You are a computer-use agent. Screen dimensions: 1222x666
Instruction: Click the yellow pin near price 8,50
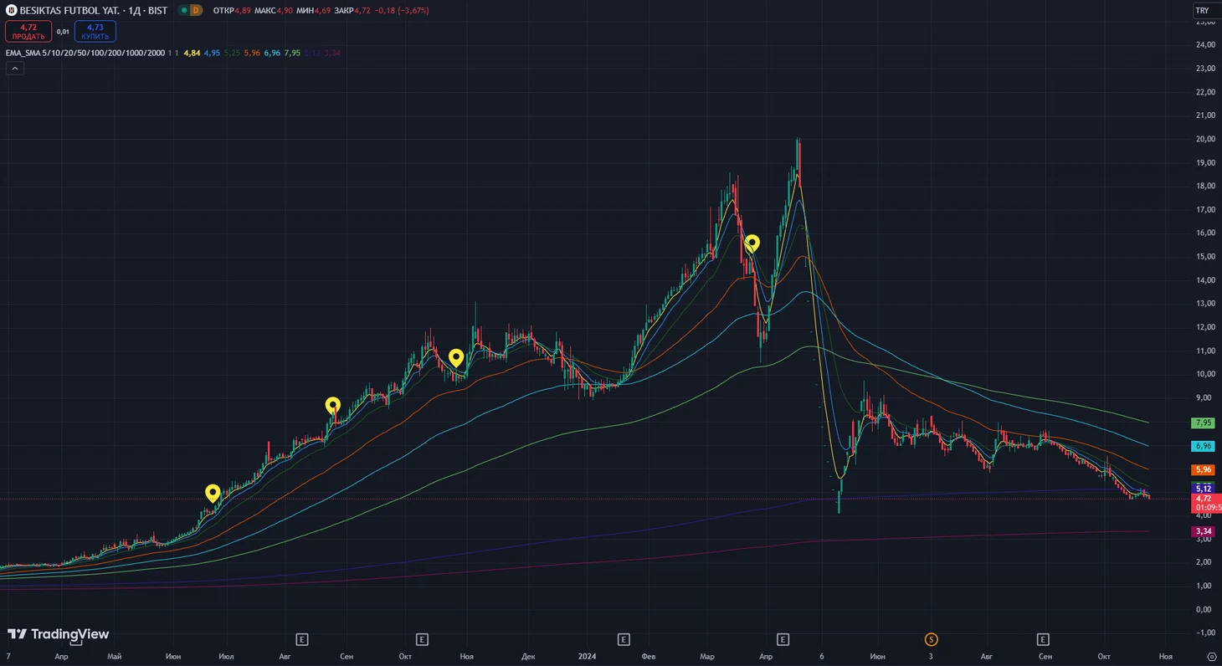pyautogui.click(x=332, y=406)
